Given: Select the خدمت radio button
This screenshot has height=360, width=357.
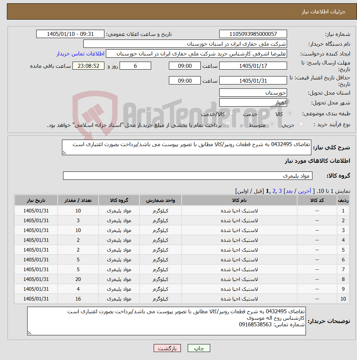Looking at the screenshot, I should (264, 113).
